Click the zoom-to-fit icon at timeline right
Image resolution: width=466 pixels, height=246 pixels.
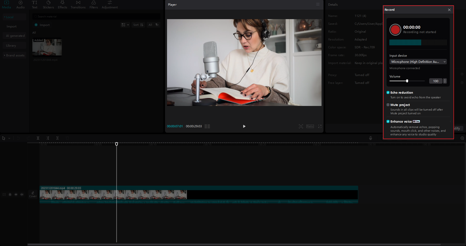462,138
